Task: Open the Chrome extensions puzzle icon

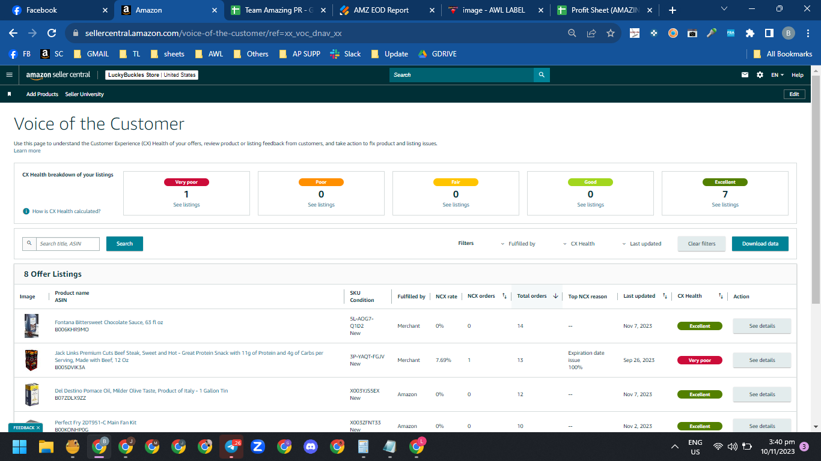Action: coord(750,33)
